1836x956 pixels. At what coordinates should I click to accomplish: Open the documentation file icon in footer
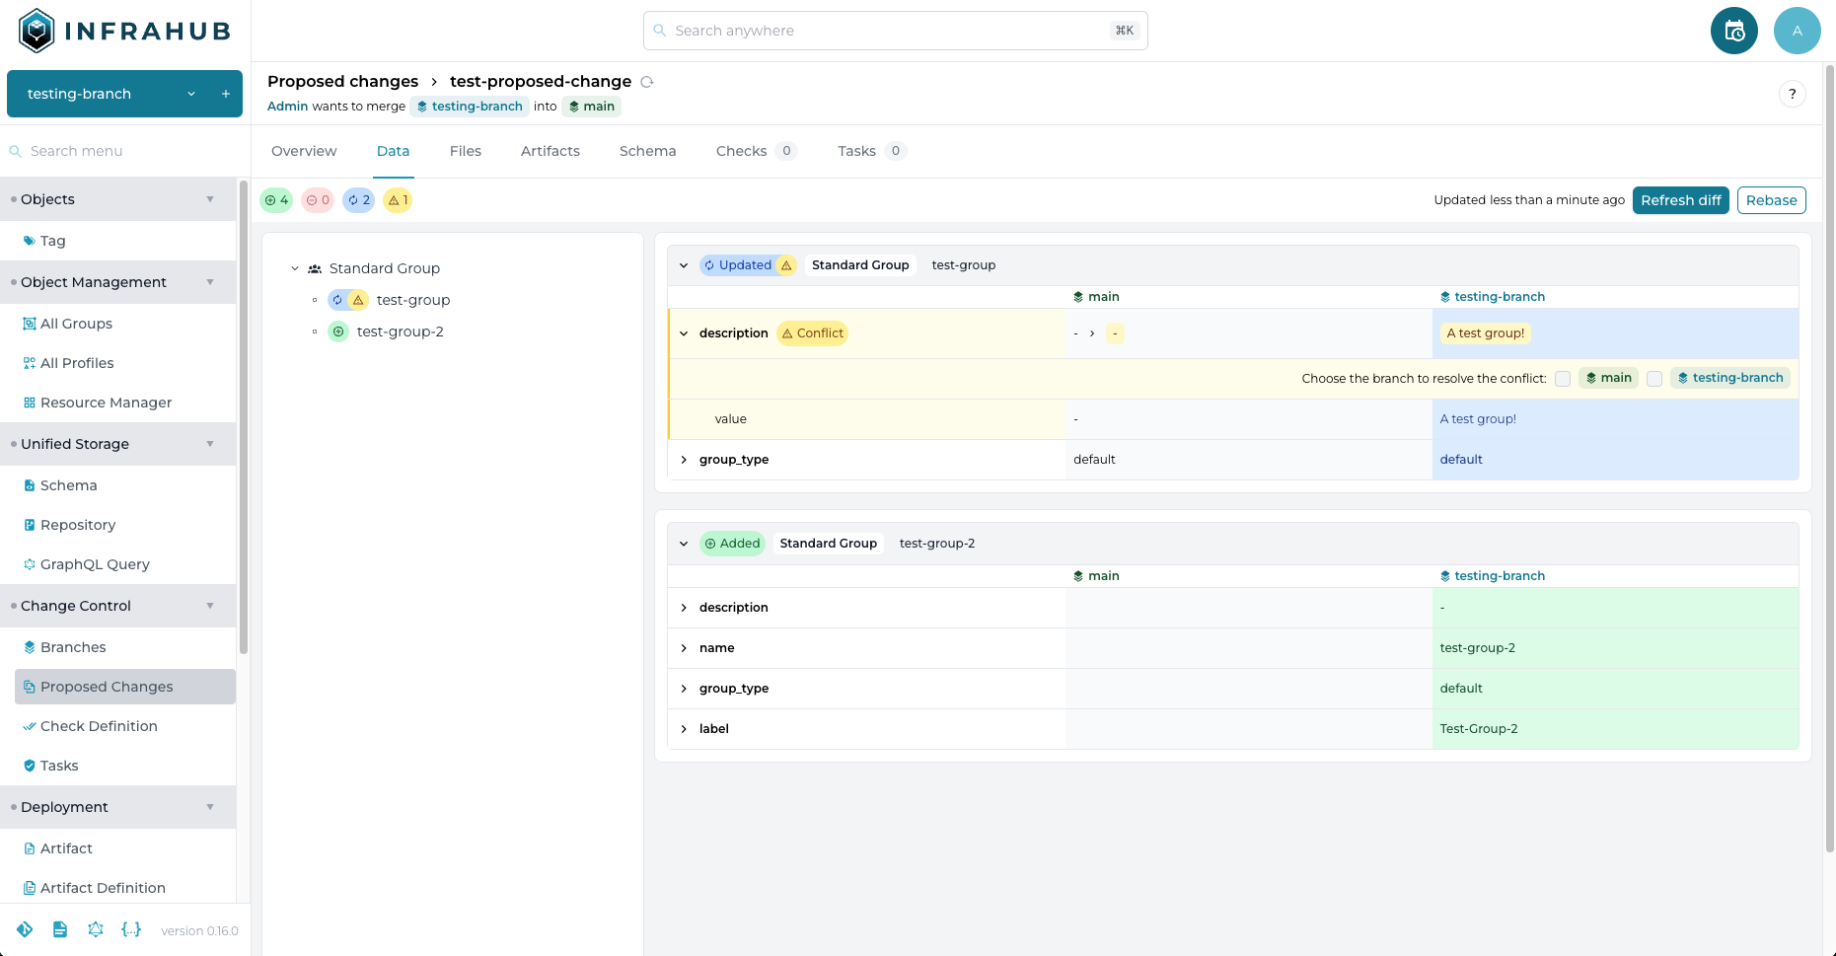click(x=60, y=929)
